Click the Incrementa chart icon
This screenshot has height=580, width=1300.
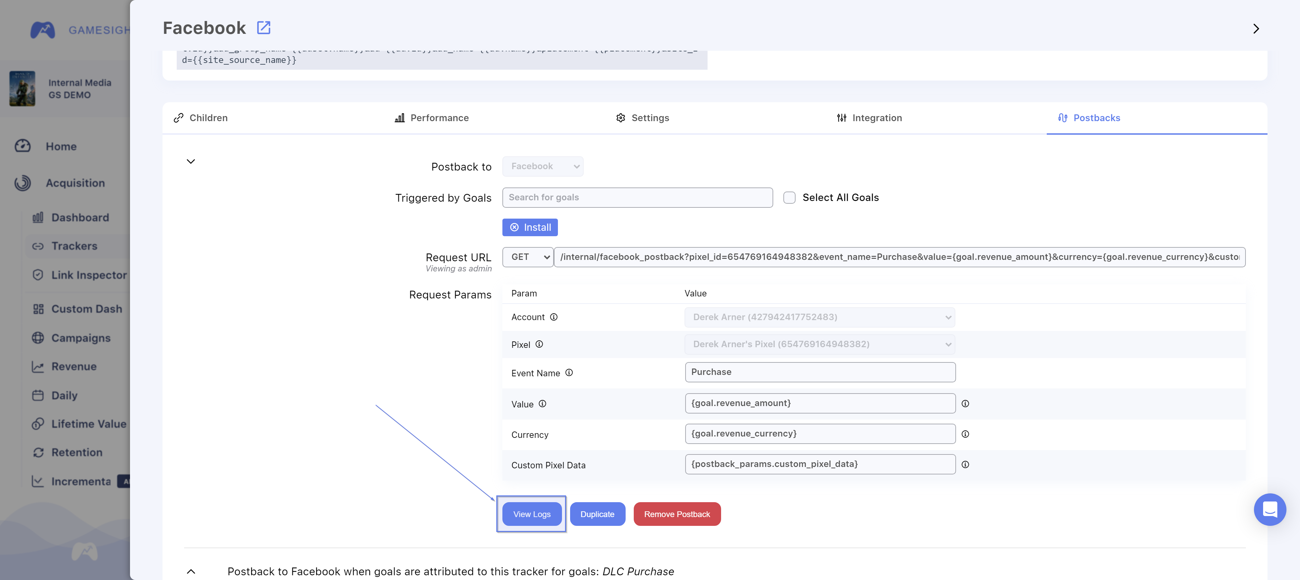(38, 481)
